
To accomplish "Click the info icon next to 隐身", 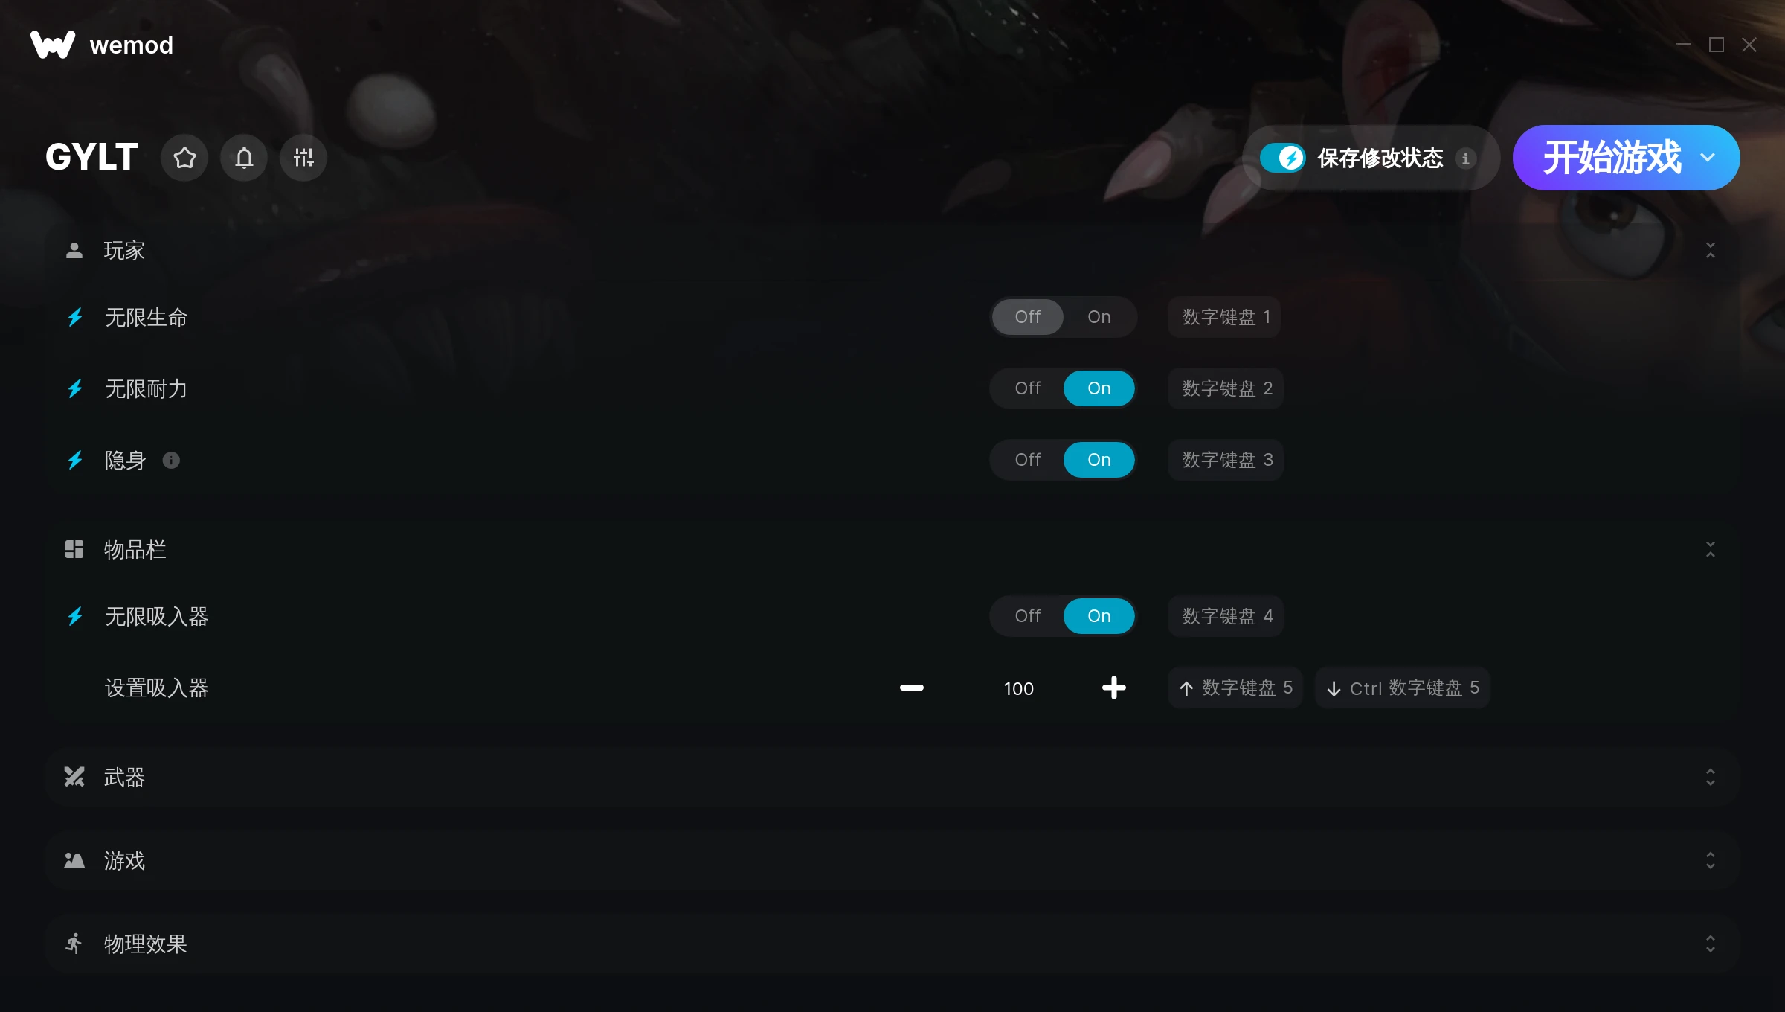I will coord(171,461).
